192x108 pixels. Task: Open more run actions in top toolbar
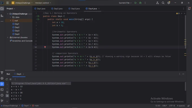coord(145,3)
